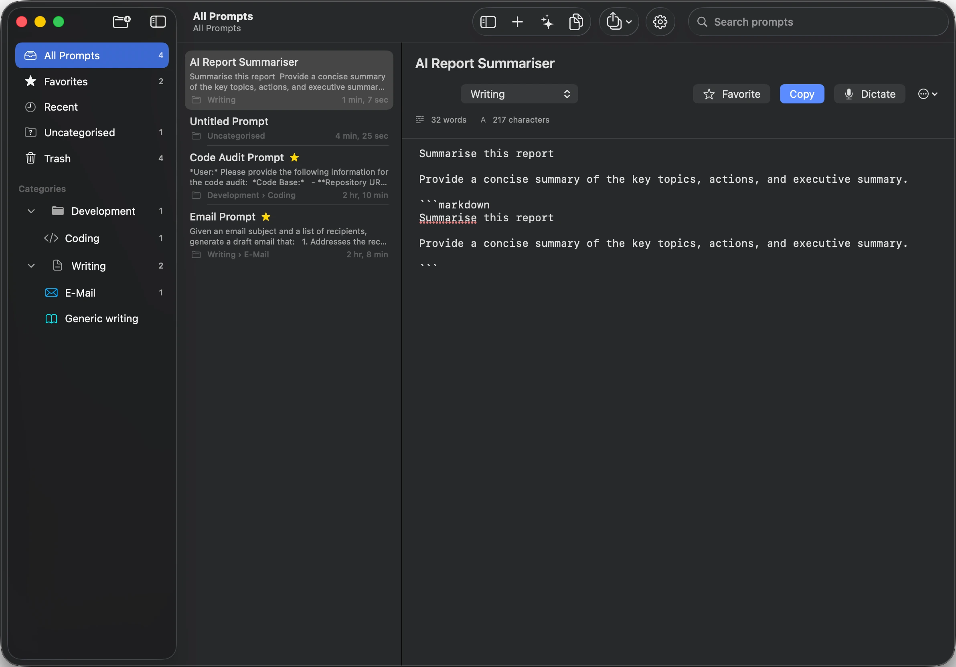
Task: Click the star outline icon on Favorite button
Action: pos(709,94)
